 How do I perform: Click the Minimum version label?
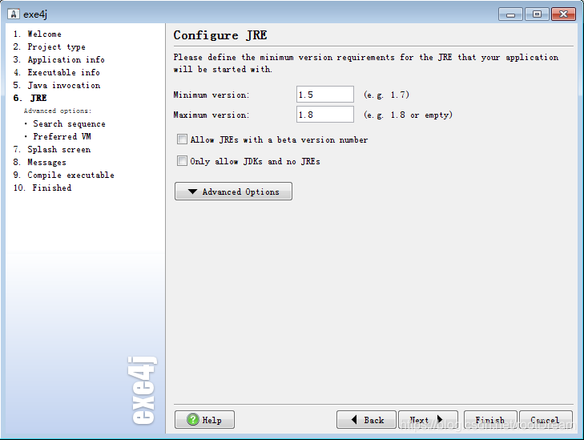211,95
